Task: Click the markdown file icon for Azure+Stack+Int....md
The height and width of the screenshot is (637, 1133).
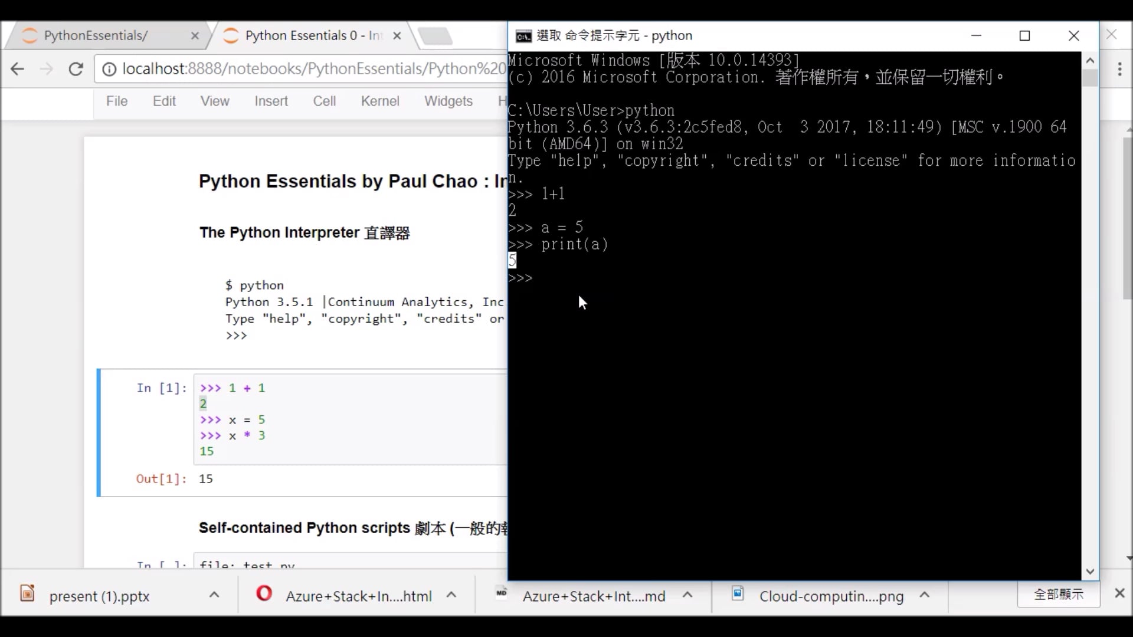Action: [501, 595]
